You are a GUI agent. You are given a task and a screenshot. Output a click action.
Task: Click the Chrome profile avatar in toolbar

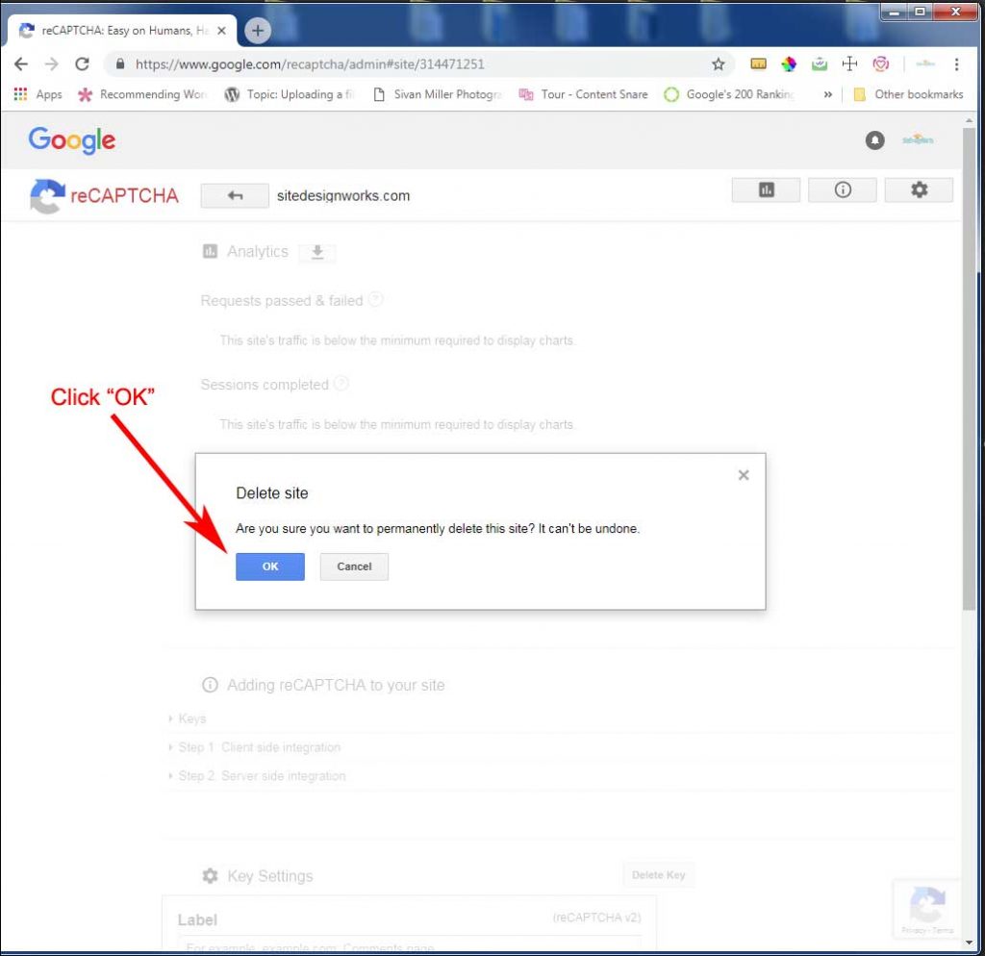925,63
